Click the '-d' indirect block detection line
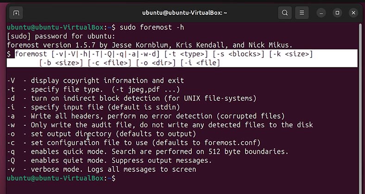365x194 pixels. [132, 98]
